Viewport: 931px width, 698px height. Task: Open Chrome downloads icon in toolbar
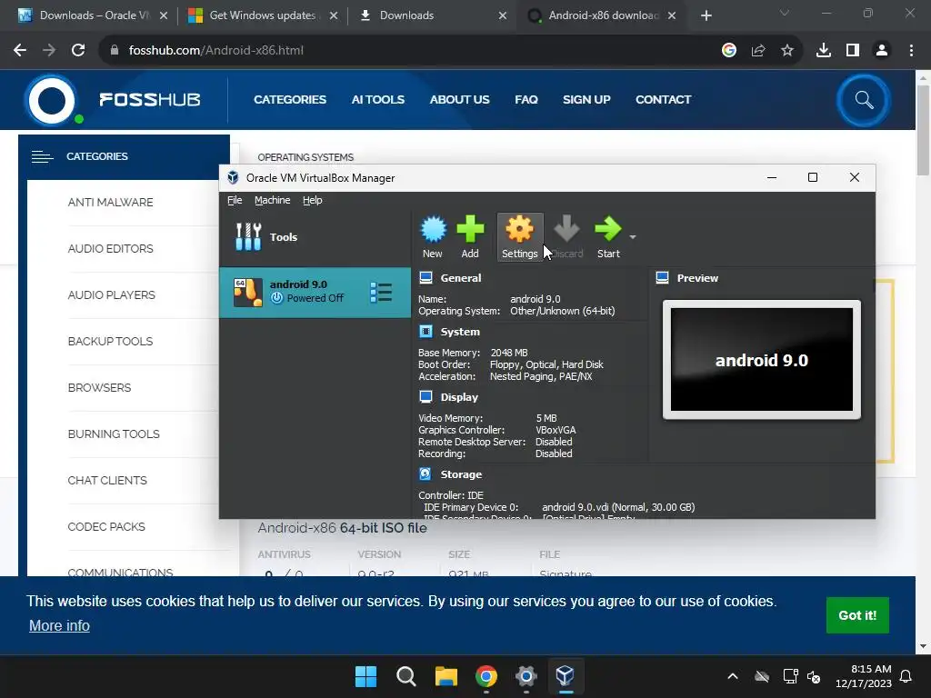(824, 51)
